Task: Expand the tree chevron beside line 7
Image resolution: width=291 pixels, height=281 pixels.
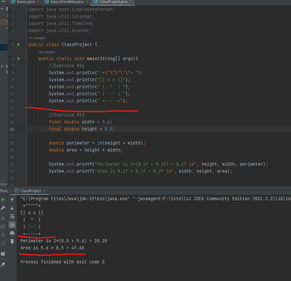Action: tap(2, 66)
